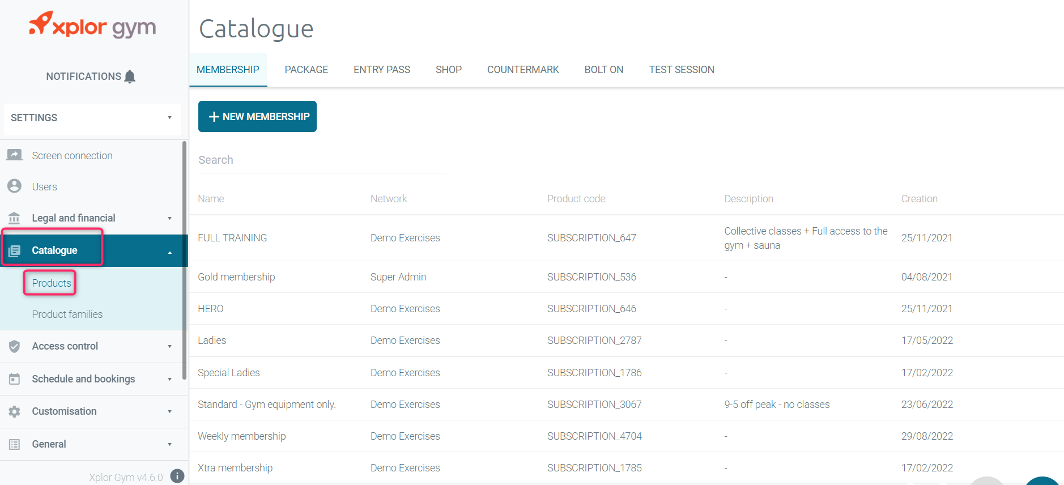Open Screen connection in the sidebar
Screen dimensions: 1064x485
pyautogui.click(x=72, y=156)
